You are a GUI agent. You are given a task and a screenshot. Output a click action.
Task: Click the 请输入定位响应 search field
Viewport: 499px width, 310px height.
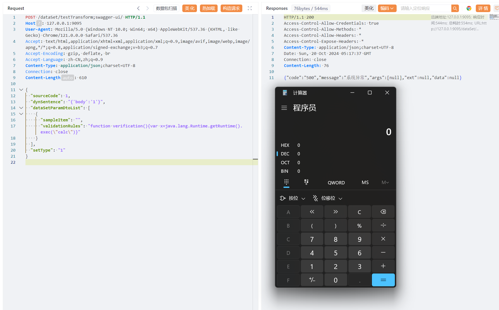(424, 8)
